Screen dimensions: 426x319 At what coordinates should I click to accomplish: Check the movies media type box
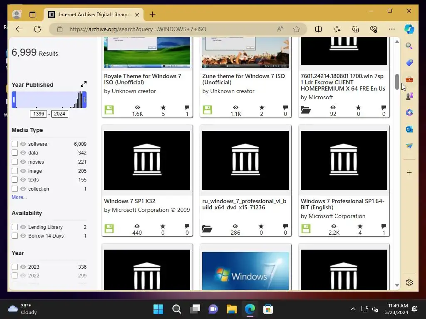[15, 162]
